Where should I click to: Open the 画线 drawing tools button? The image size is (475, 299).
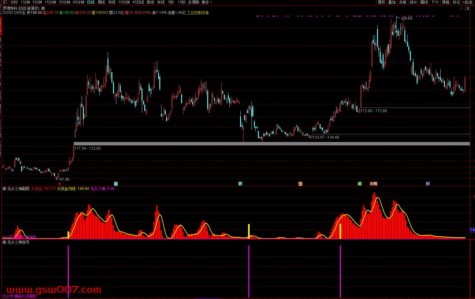coord(424,2)
